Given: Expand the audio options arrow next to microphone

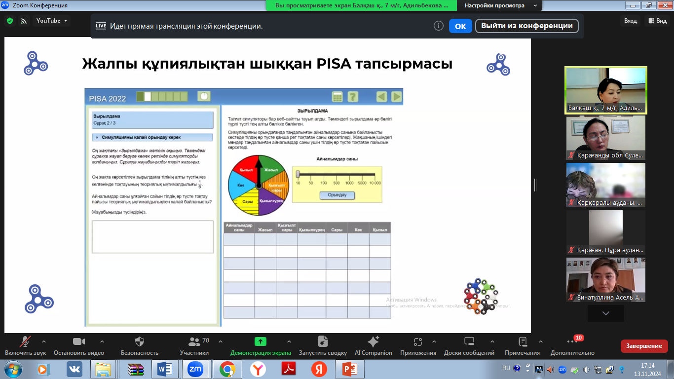Looking at the screenshot, I should [x=44, y=341].
